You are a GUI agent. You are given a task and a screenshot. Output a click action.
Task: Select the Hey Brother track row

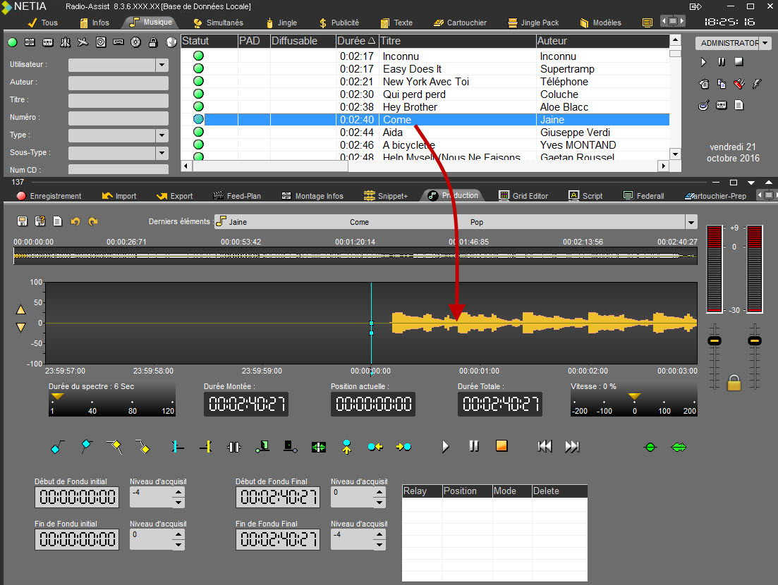(410, 107)
